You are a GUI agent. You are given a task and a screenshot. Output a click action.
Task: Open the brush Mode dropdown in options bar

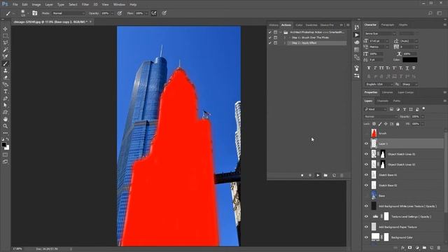tap(69, 13)
